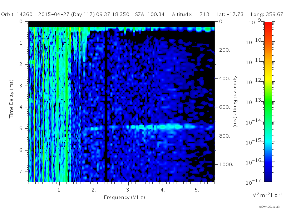The image size is (286, 214).
Task: Click the altitude value '713'
Action: click(204, 14)
